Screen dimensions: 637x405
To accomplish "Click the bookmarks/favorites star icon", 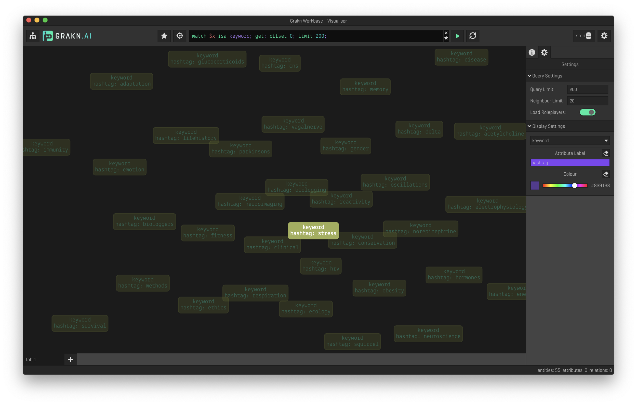I will tap(164, 36).
